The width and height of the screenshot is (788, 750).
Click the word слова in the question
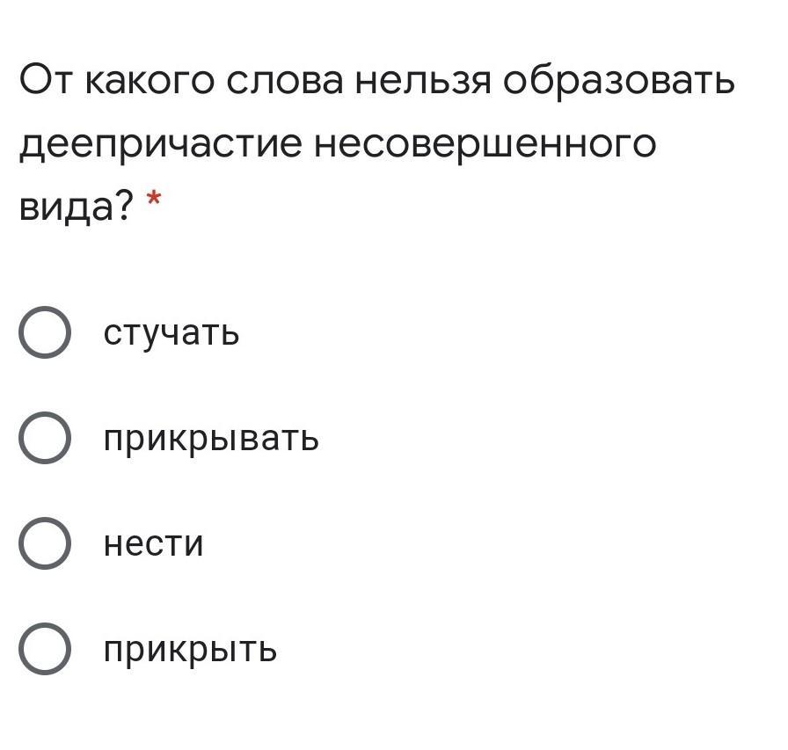click(x=284, y=82)
